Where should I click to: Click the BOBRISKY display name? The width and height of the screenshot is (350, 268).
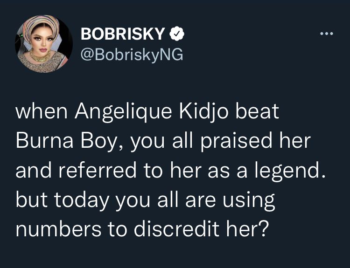point(123,34)
